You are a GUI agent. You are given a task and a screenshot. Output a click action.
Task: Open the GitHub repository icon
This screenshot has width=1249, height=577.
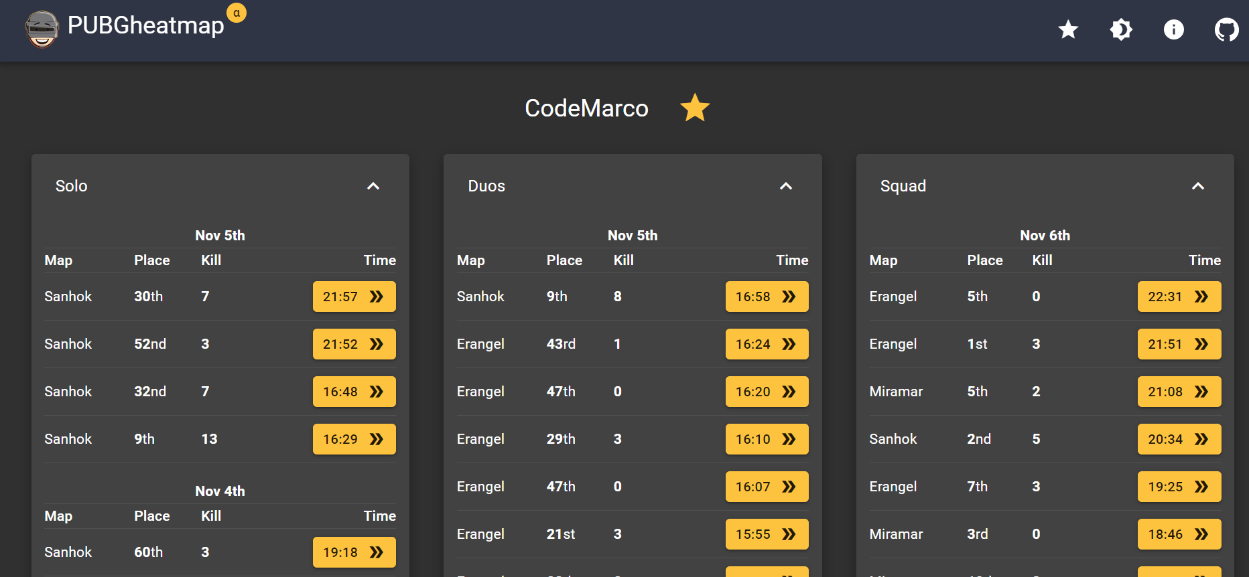coord(1227,29)
